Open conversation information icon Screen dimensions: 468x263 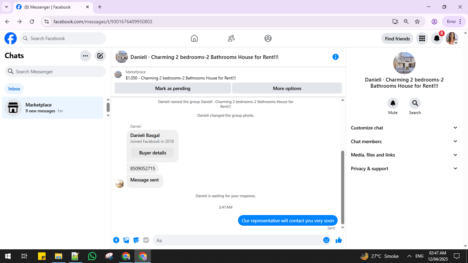[336, 57]
